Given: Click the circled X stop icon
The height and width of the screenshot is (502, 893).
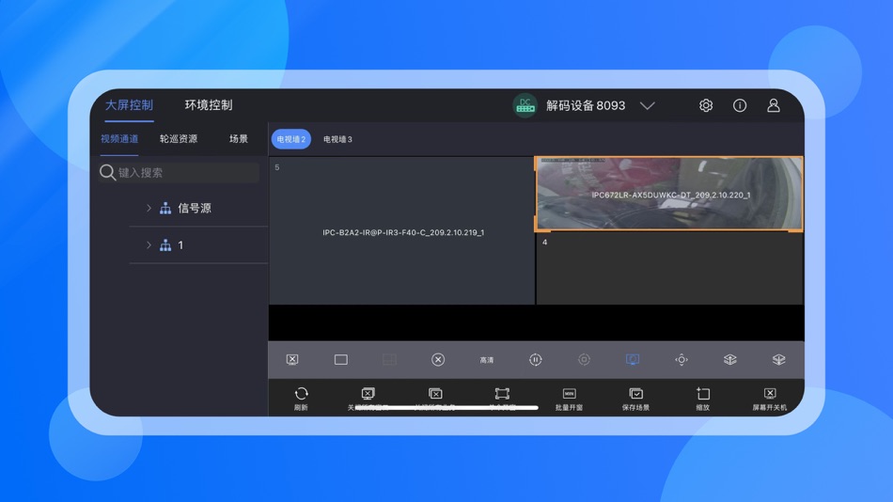Looking at the screenshot, I should (438, 359).
